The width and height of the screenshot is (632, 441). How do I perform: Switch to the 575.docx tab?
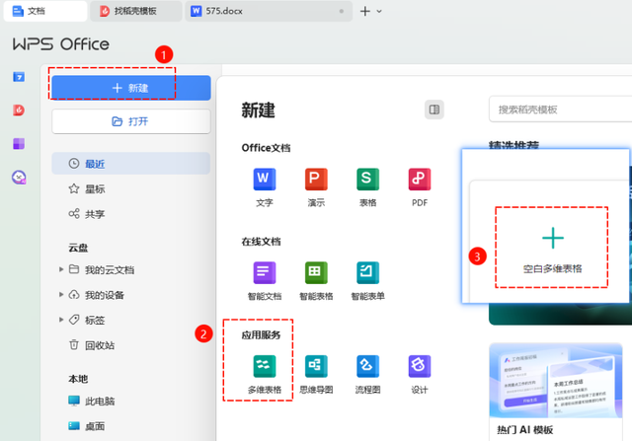pyautogui.click(x=269, y=11)
